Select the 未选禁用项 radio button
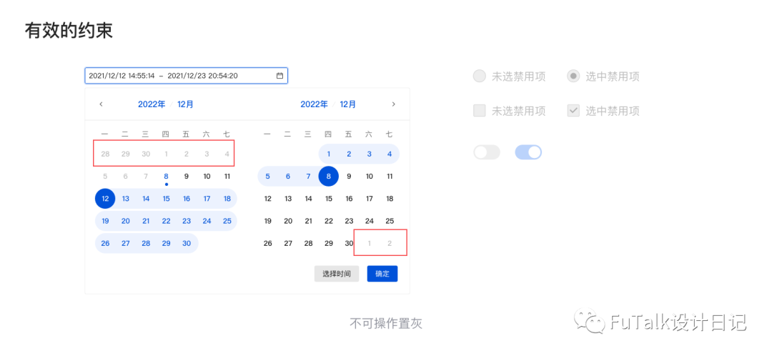 click(x=479, y=76)
